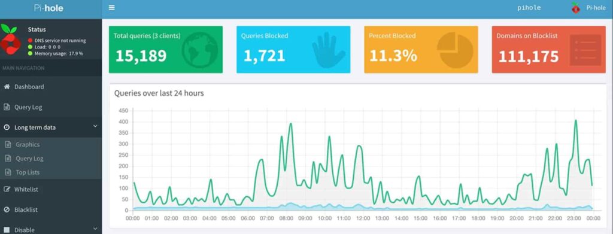Click the Disable menu item
Viewport: 613px width, 234px height.
(x=51, y=229)
